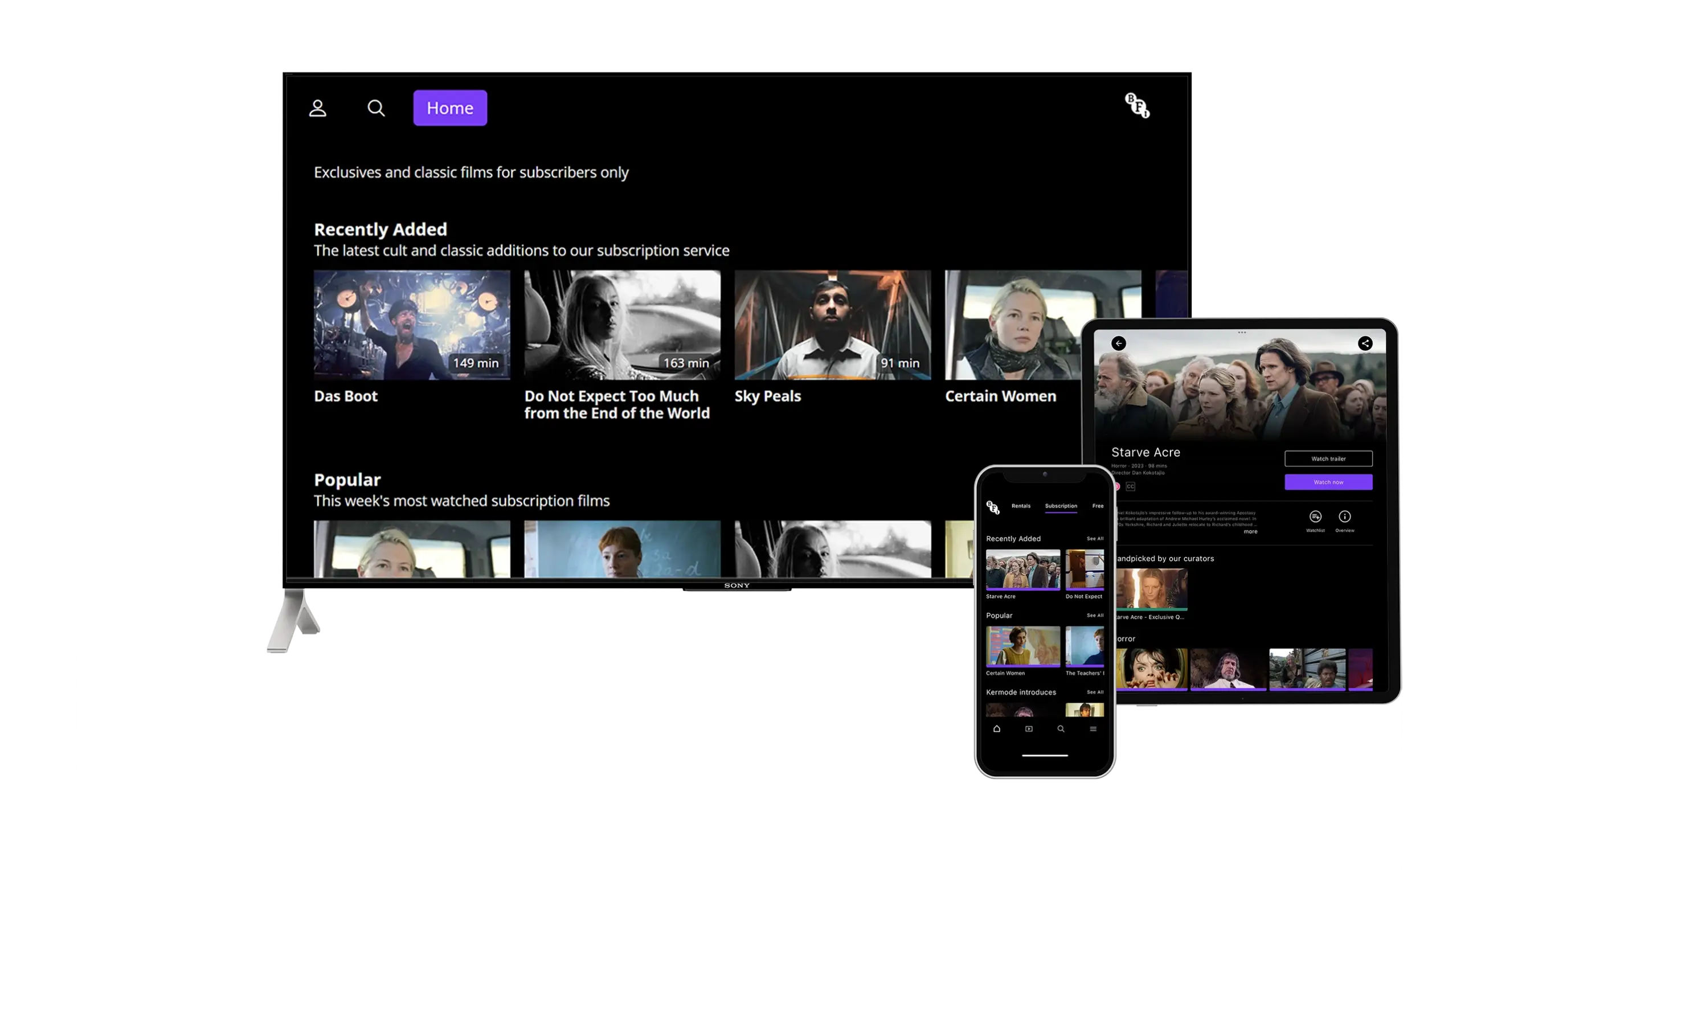Click the Das Boot title text
This screenshot has height=1029, width=1698.
pos(346,396)
